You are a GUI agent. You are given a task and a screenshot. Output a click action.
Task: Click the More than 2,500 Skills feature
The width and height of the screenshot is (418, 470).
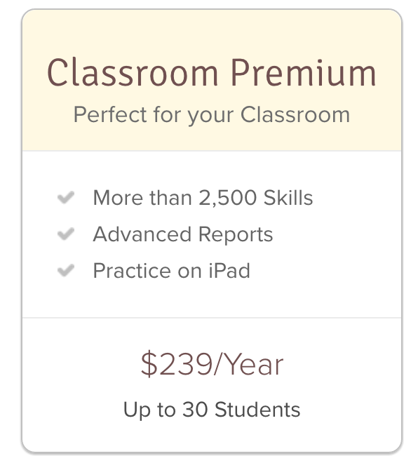point(203,198)
